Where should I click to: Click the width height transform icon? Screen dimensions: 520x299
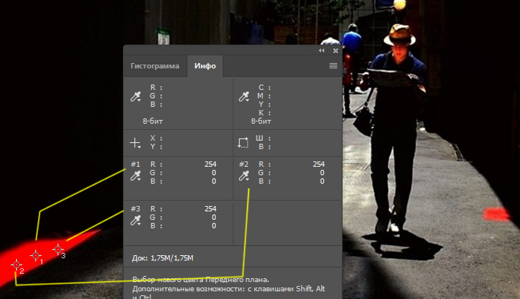243,143
